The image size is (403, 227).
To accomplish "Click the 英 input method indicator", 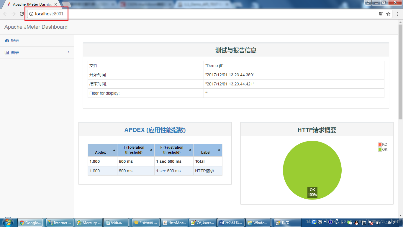I will pos(320,222).
